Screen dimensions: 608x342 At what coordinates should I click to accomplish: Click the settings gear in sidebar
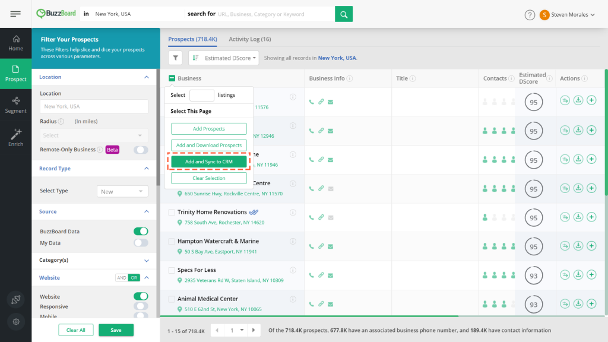pyautogui.click(x=16, y=321)
